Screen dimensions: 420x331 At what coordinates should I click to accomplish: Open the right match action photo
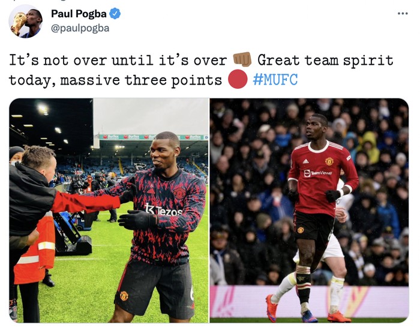click(309, 210)
